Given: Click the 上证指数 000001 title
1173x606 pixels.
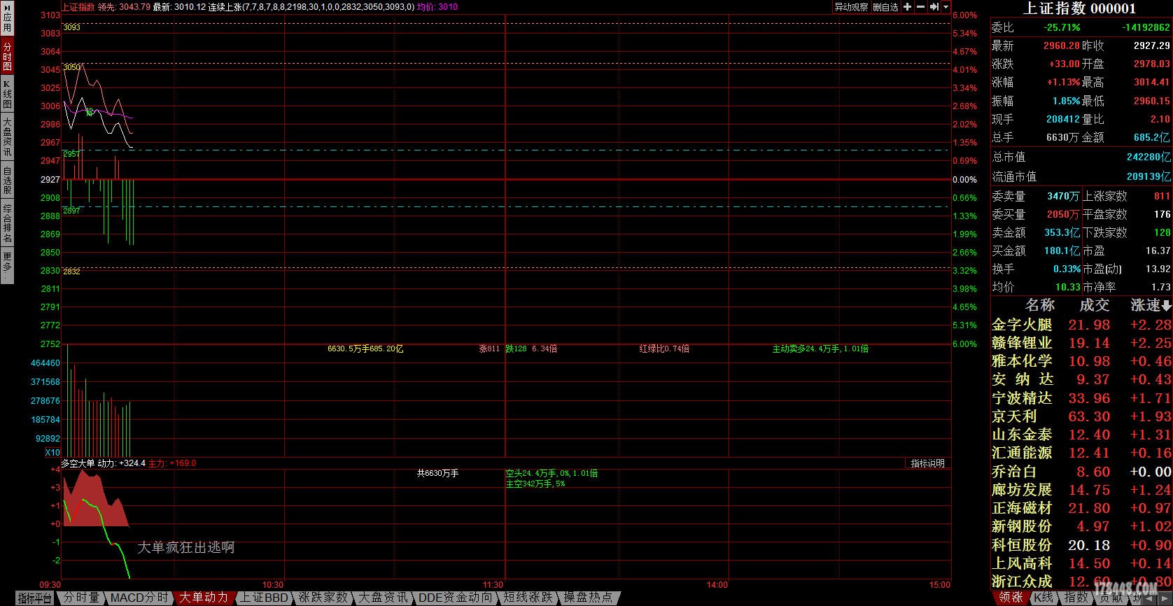Looking at the screenshot, I should pos(1080,8).
